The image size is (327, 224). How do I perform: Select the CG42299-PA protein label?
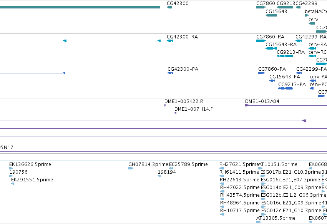point(312,69)
